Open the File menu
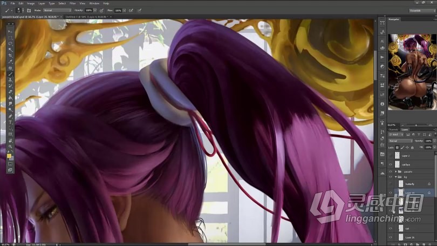This screenshot has width=437, height=246. (12, 3)
